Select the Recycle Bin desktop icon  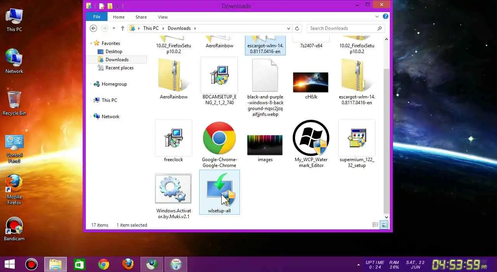pos(14,103)
